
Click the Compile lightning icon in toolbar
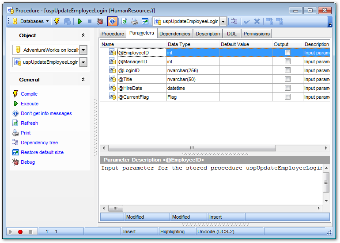coord(57,21)
